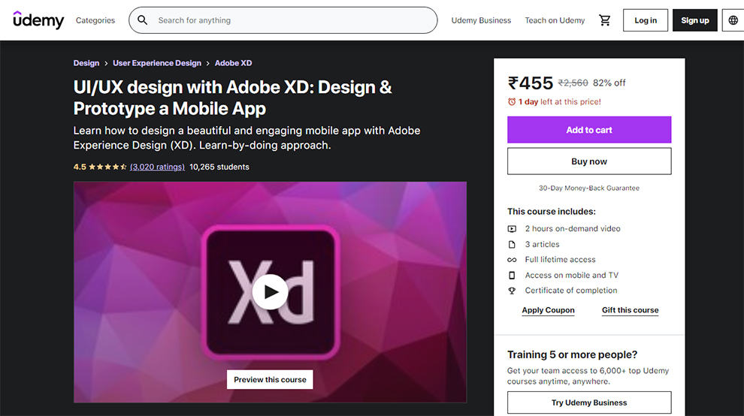Click the 10,265 students text
The image size is (744, 416).
coord(219,167)
